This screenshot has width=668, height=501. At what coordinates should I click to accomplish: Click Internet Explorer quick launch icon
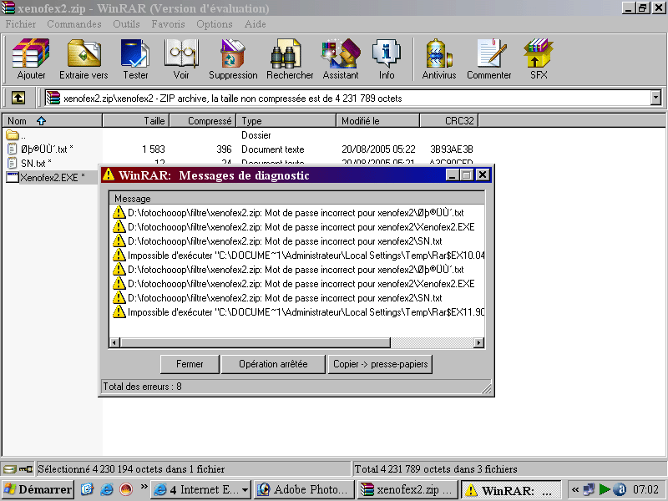107,489
